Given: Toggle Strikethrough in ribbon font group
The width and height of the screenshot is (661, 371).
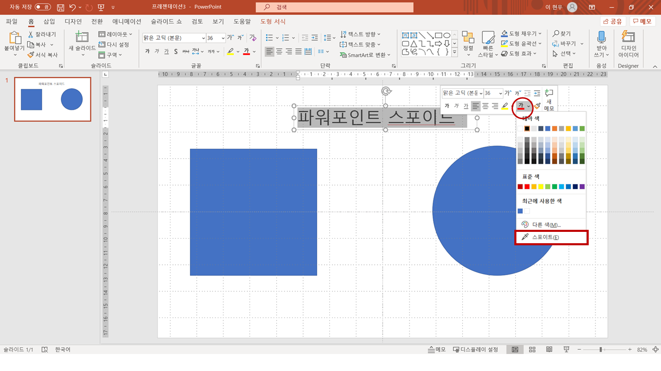Looking at the screenshot, I should click(185, 52).
